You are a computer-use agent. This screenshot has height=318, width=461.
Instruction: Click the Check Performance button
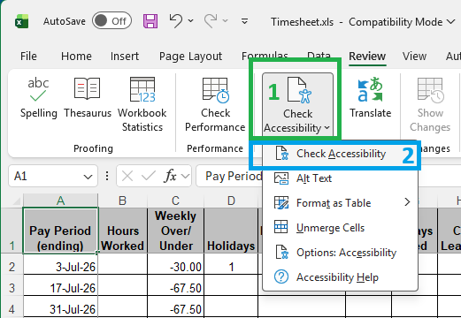215,104
